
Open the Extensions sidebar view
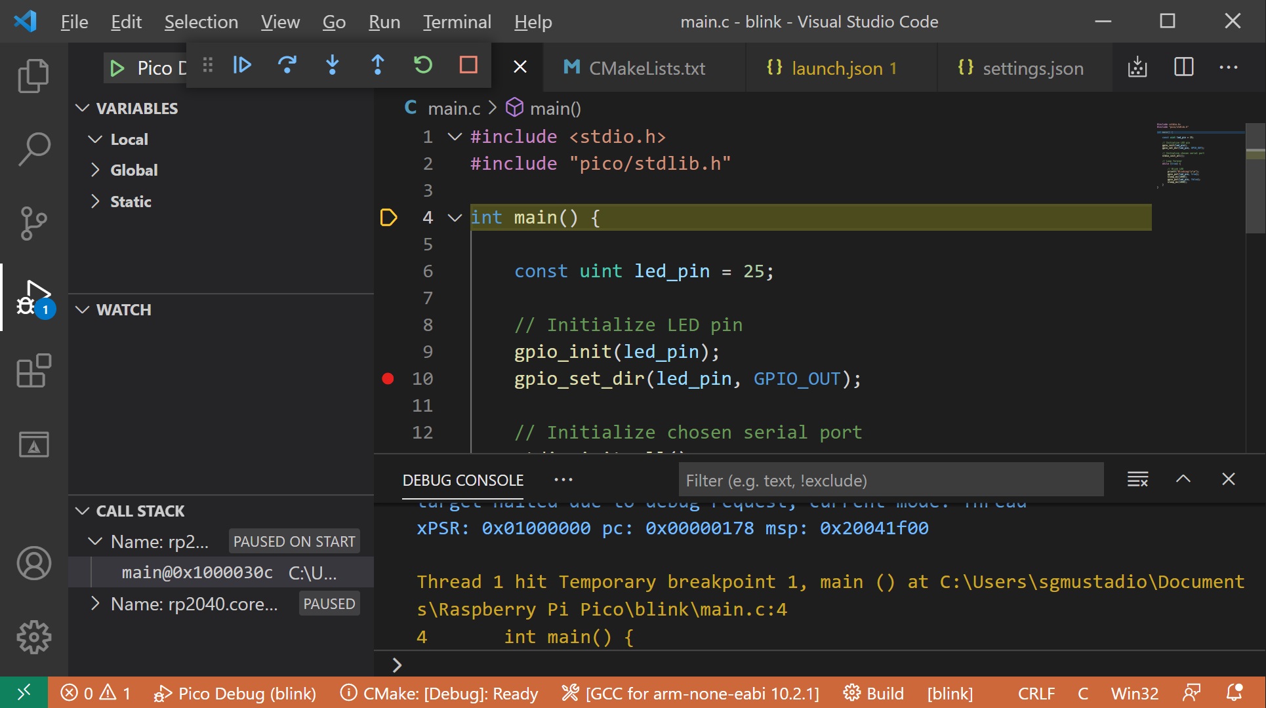tap(33, 371)
